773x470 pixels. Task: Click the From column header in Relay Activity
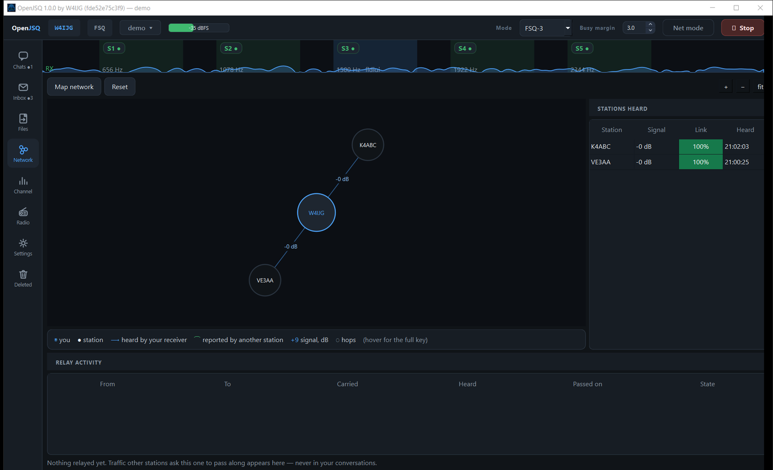(108, 384)
